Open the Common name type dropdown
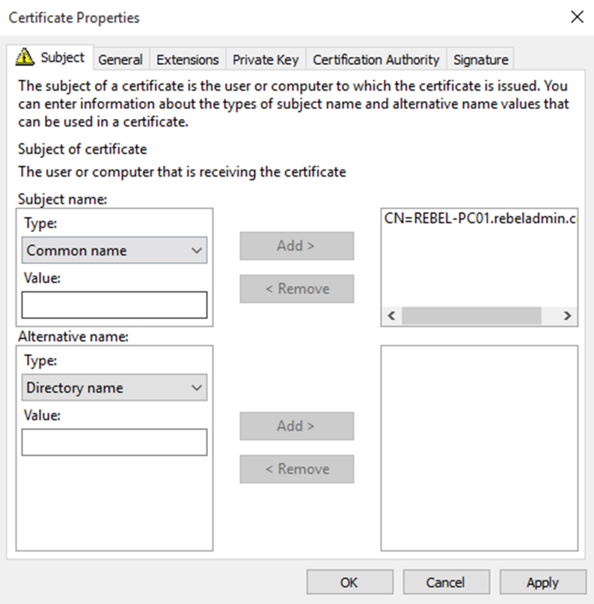 [x=114, y=251]
